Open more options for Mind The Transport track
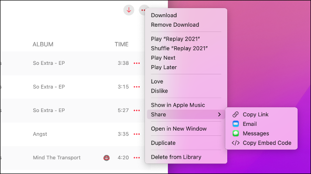 [137, 158]
